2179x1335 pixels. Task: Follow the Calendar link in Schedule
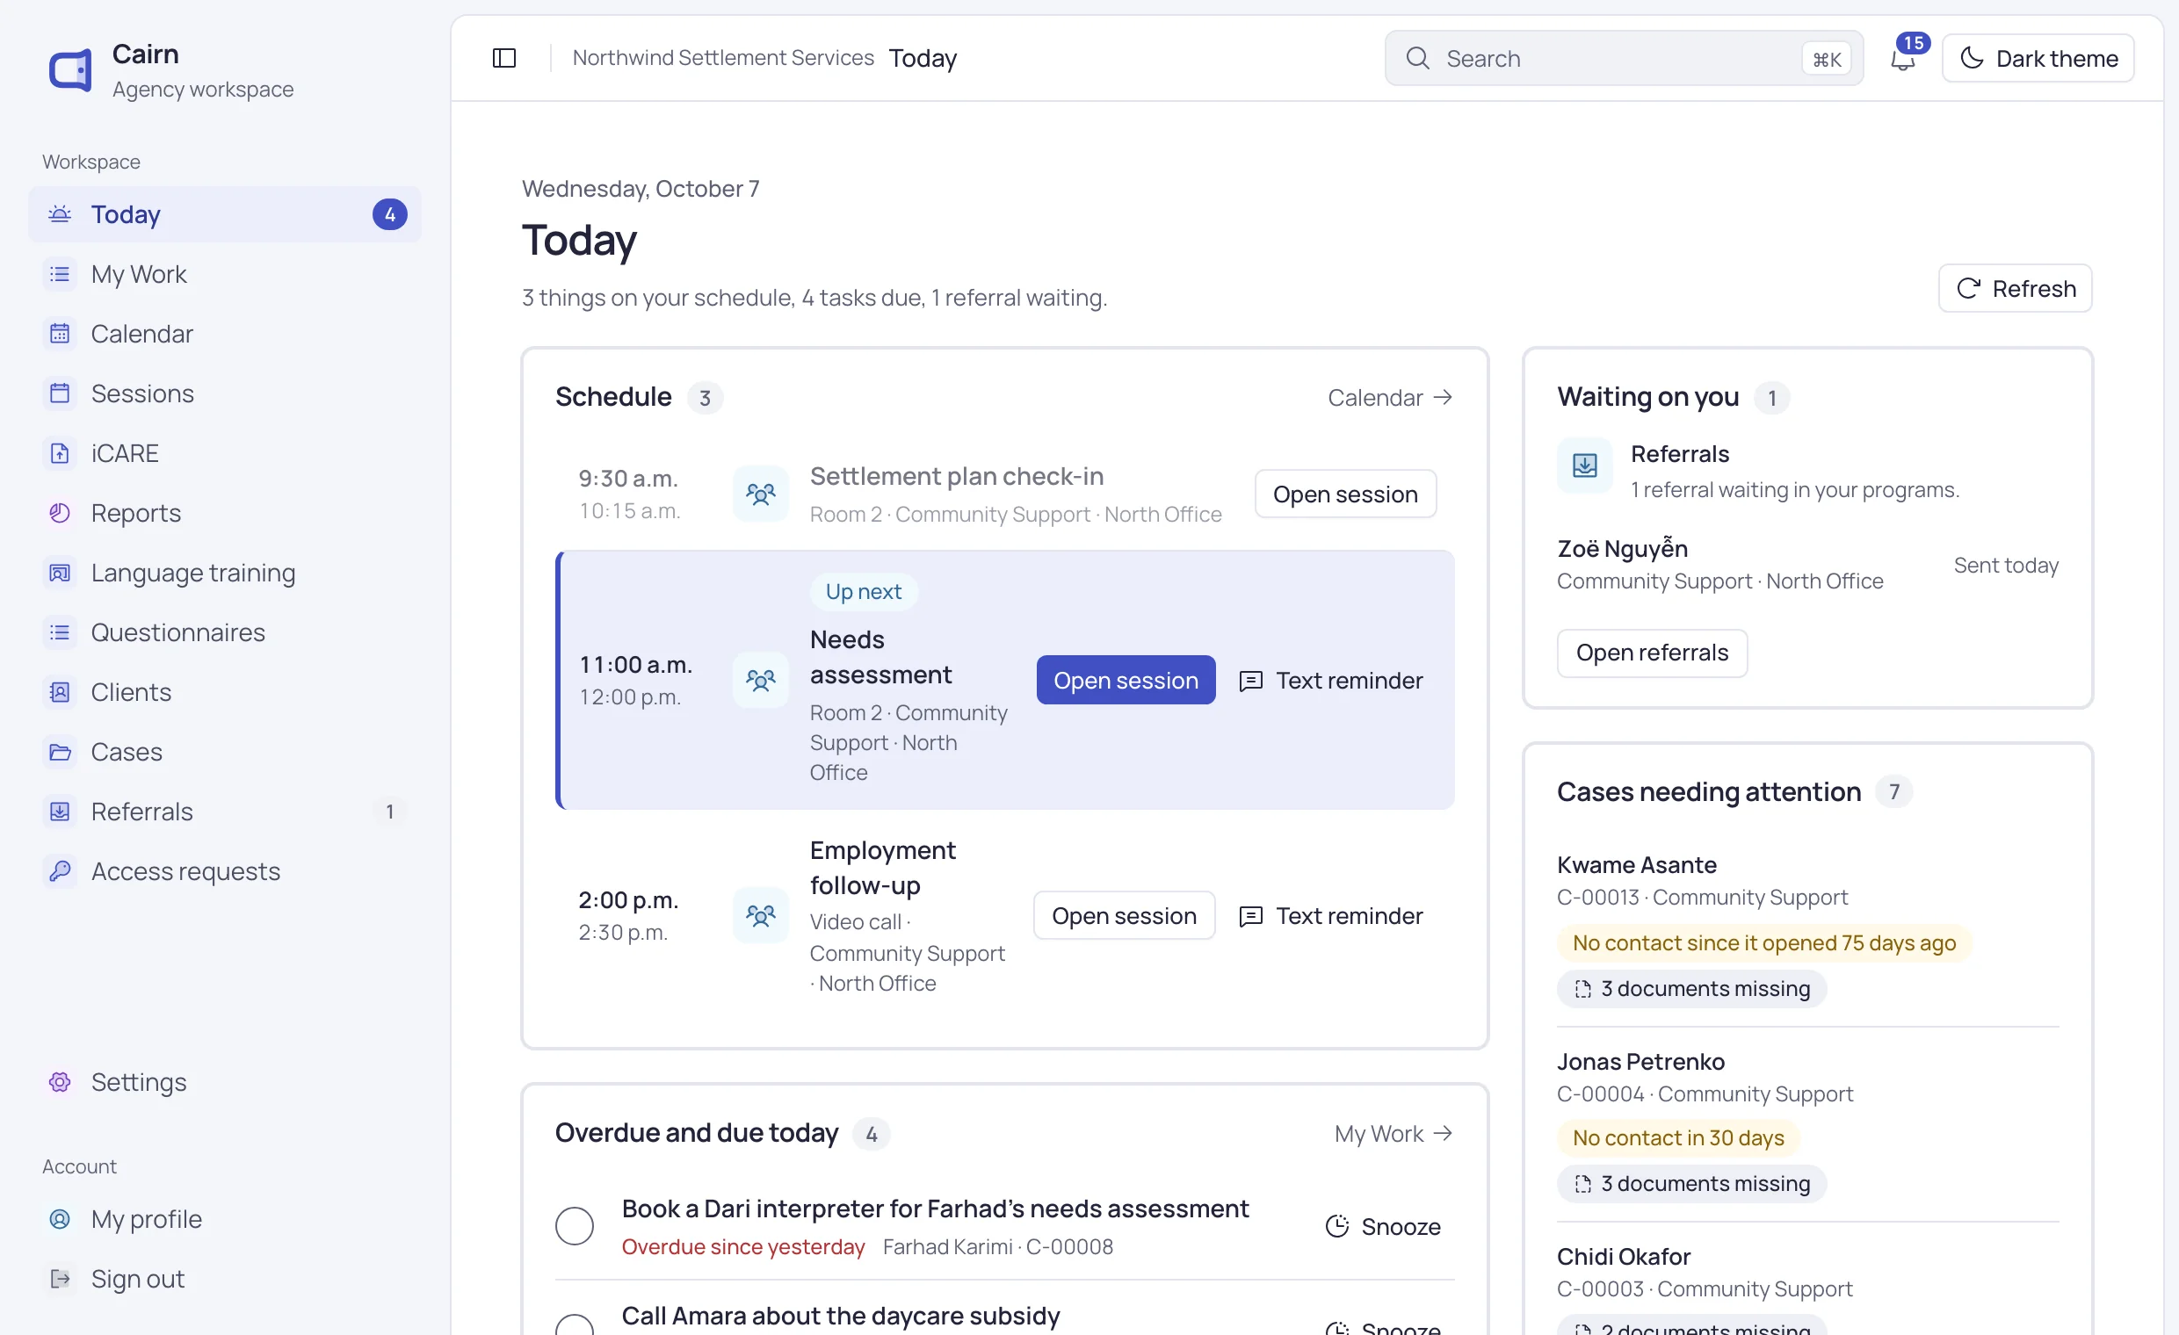[1390, 398]
